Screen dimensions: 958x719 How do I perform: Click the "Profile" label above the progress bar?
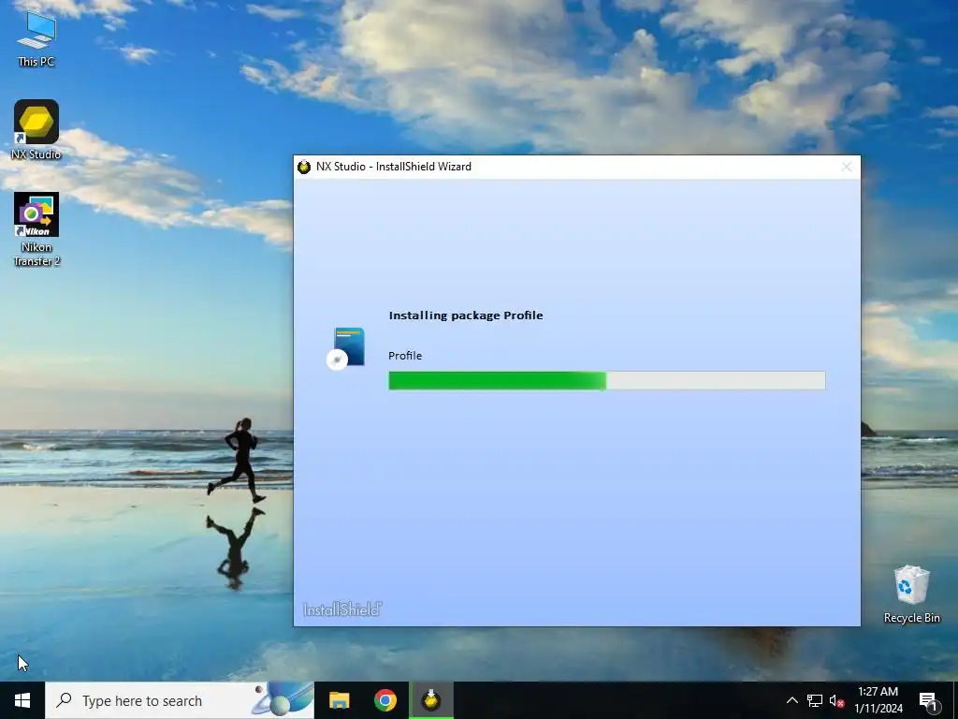405,356
